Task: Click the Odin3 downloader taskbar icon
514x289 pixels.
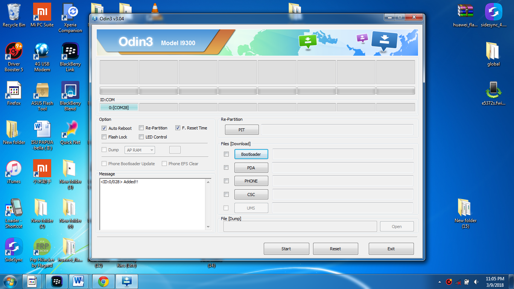Action: pos(127,281)
